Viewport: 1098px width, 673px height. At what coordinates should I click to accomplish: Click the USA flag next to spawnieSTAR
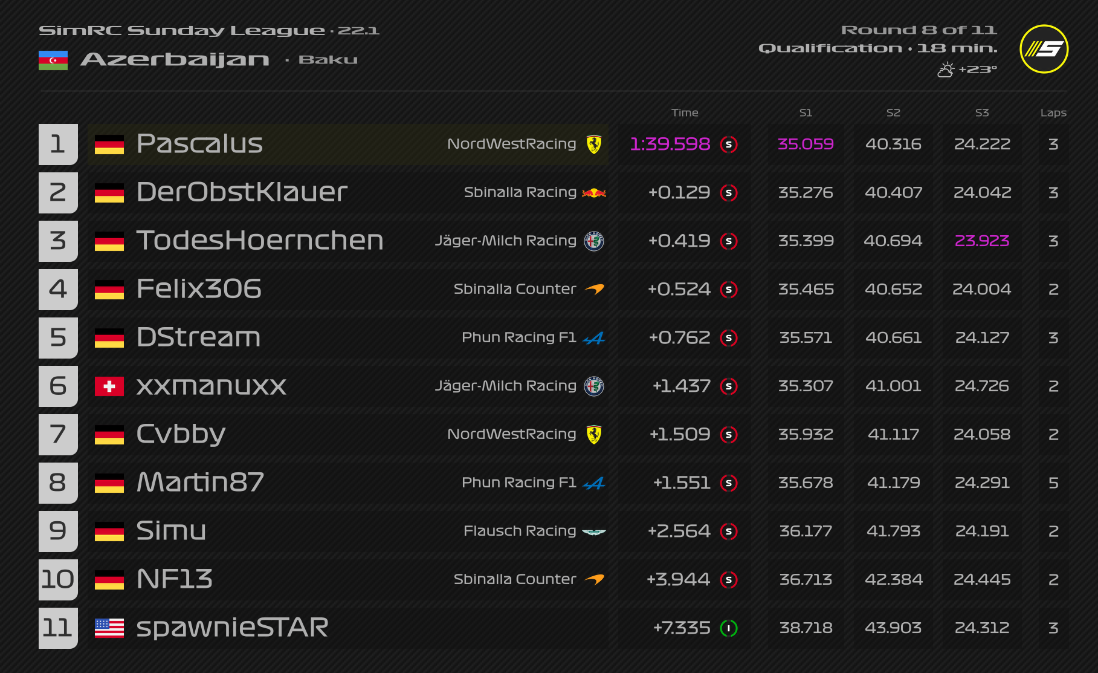[109, 628]
